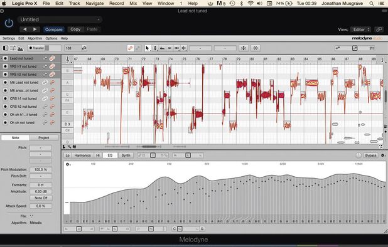Select the Formant tool
The width and height of the screenshot is (388, 247).
163,48
